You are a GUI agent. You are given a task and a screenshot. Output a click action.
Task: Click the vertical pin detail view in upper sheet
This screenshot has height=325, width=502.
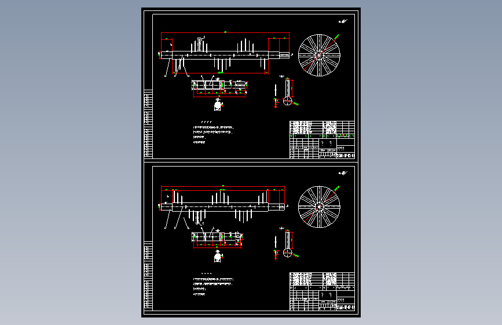click(287, 92)
